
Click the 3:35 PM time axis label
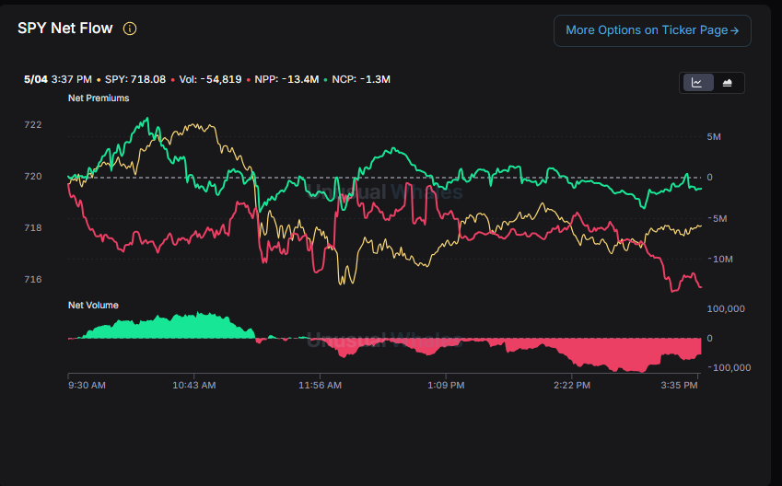[679, 386]
